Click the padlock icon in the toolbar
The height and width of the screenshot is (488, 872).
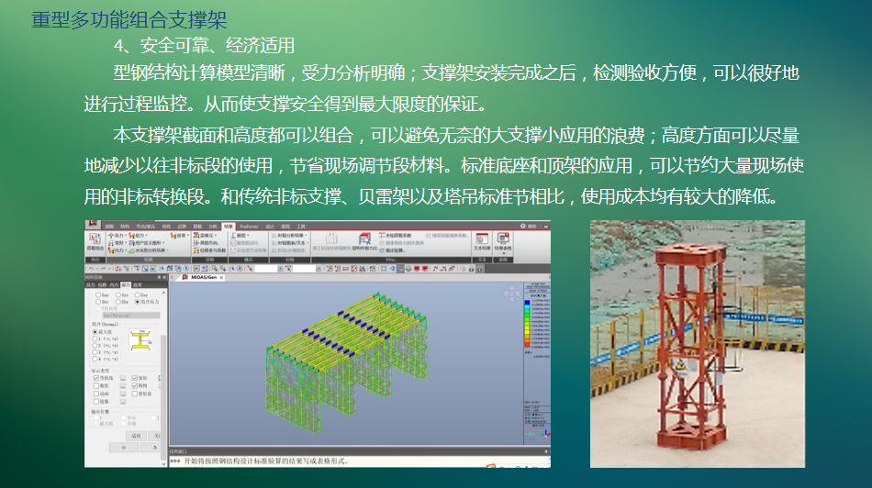(471, 269)
